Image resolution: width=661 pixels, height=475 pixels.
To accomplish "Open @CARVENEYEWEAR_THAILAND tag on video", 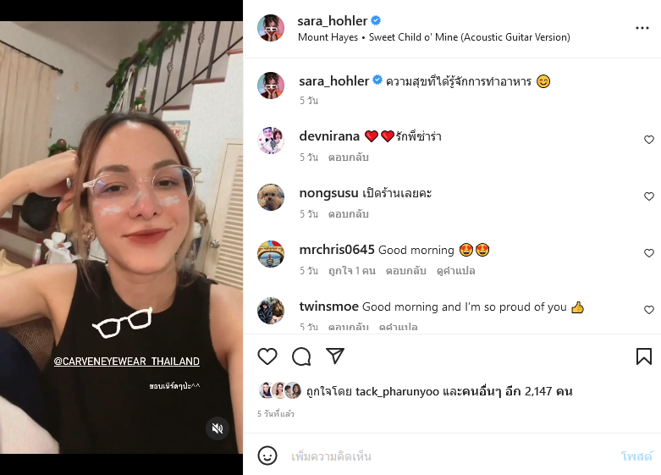I will pos(127,362).
